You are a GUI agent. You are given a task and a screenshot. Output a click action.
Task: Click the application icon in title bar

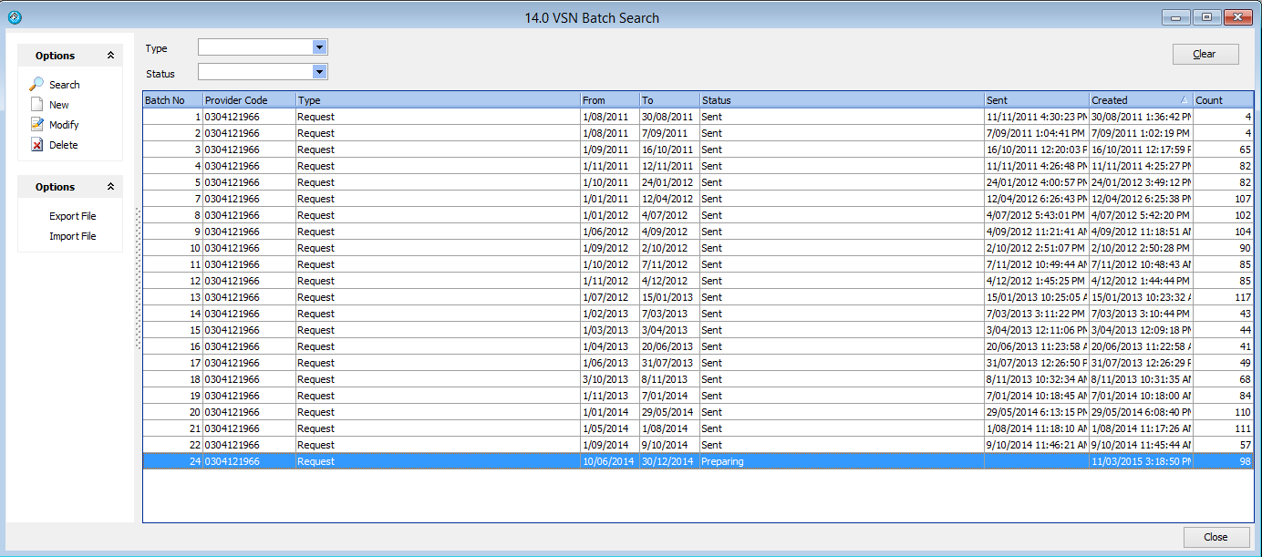[15, 17]
